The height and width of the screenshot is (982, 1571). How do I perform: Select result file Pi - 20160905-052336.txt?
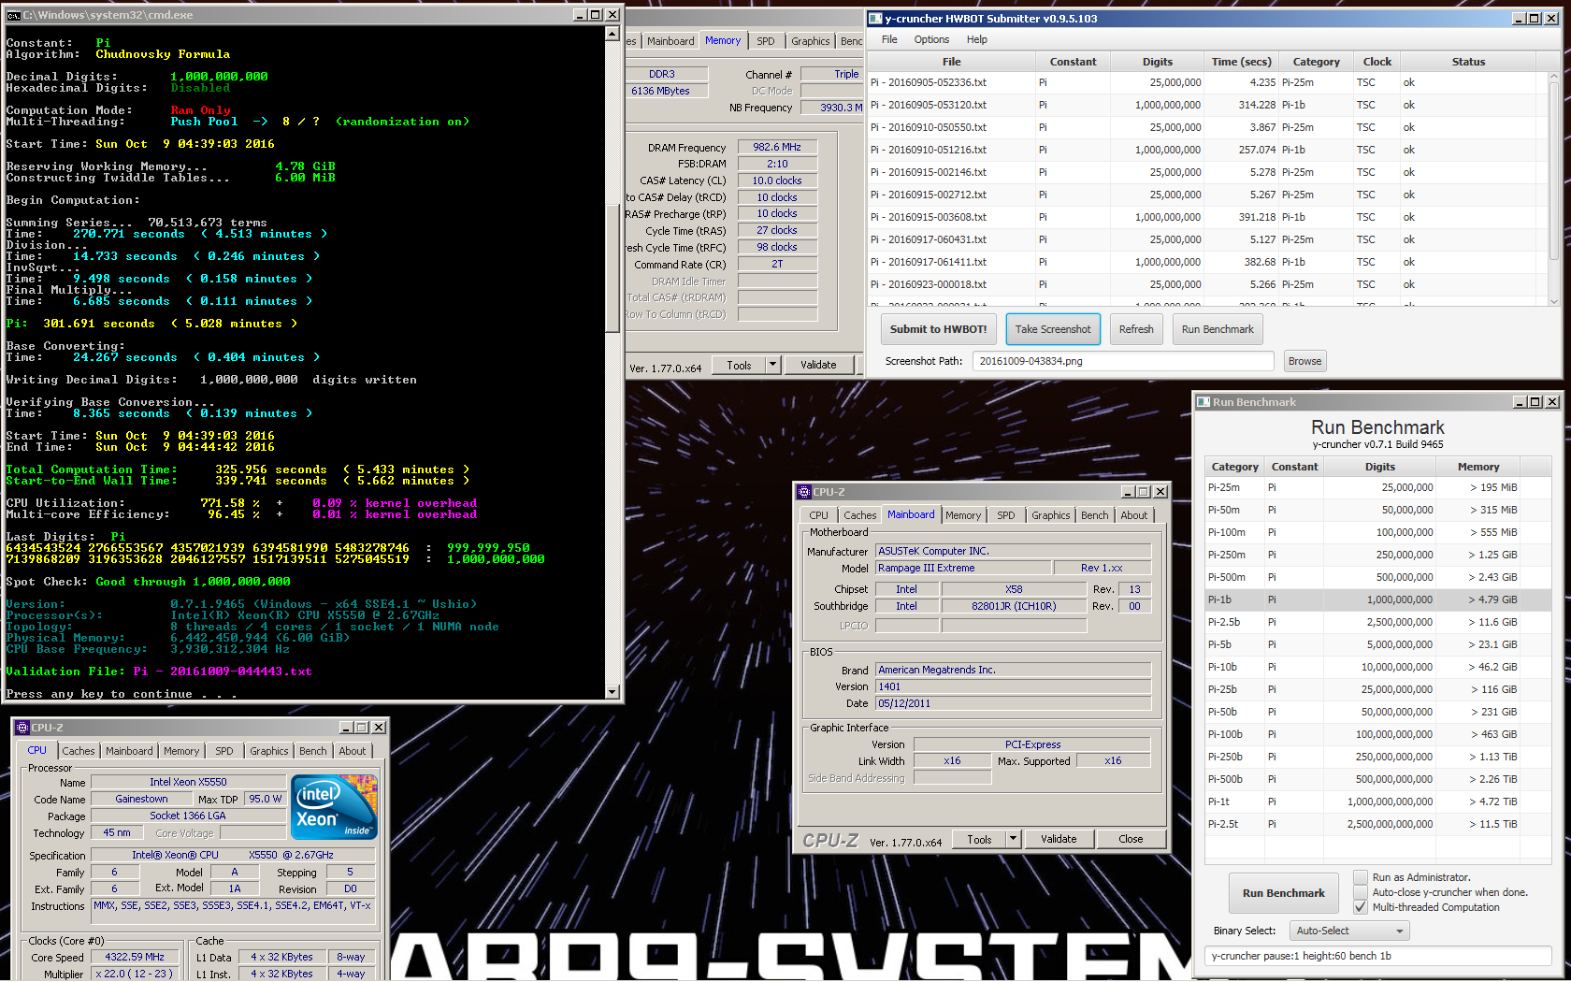[x=1206, y=82]
